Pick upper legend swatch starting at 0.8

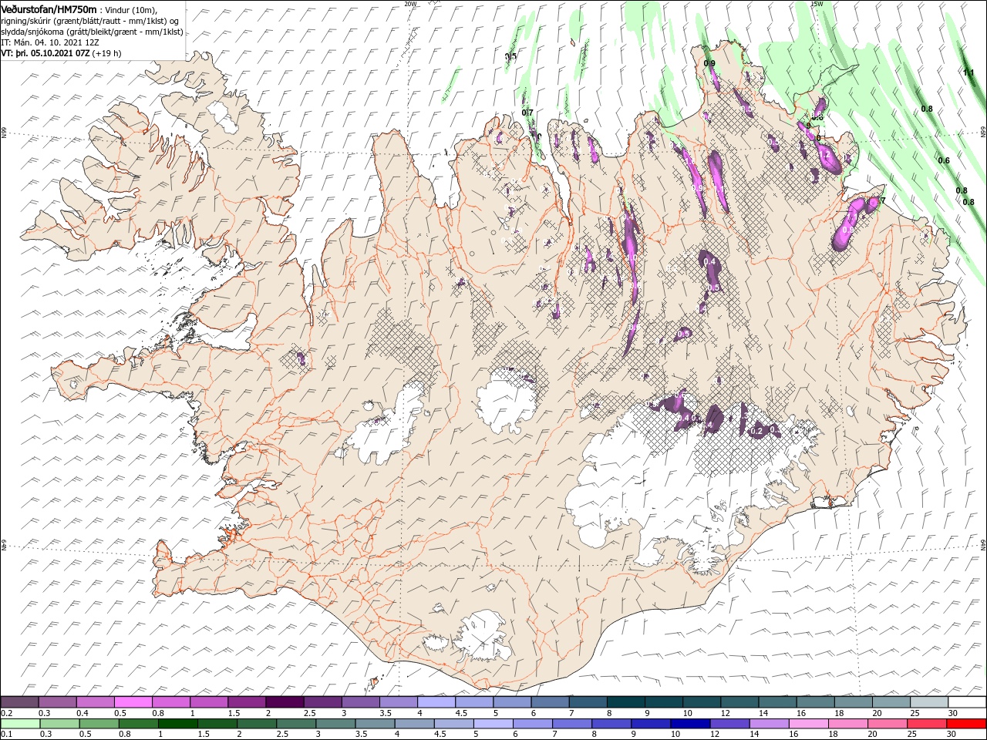(x=171, y=702)
